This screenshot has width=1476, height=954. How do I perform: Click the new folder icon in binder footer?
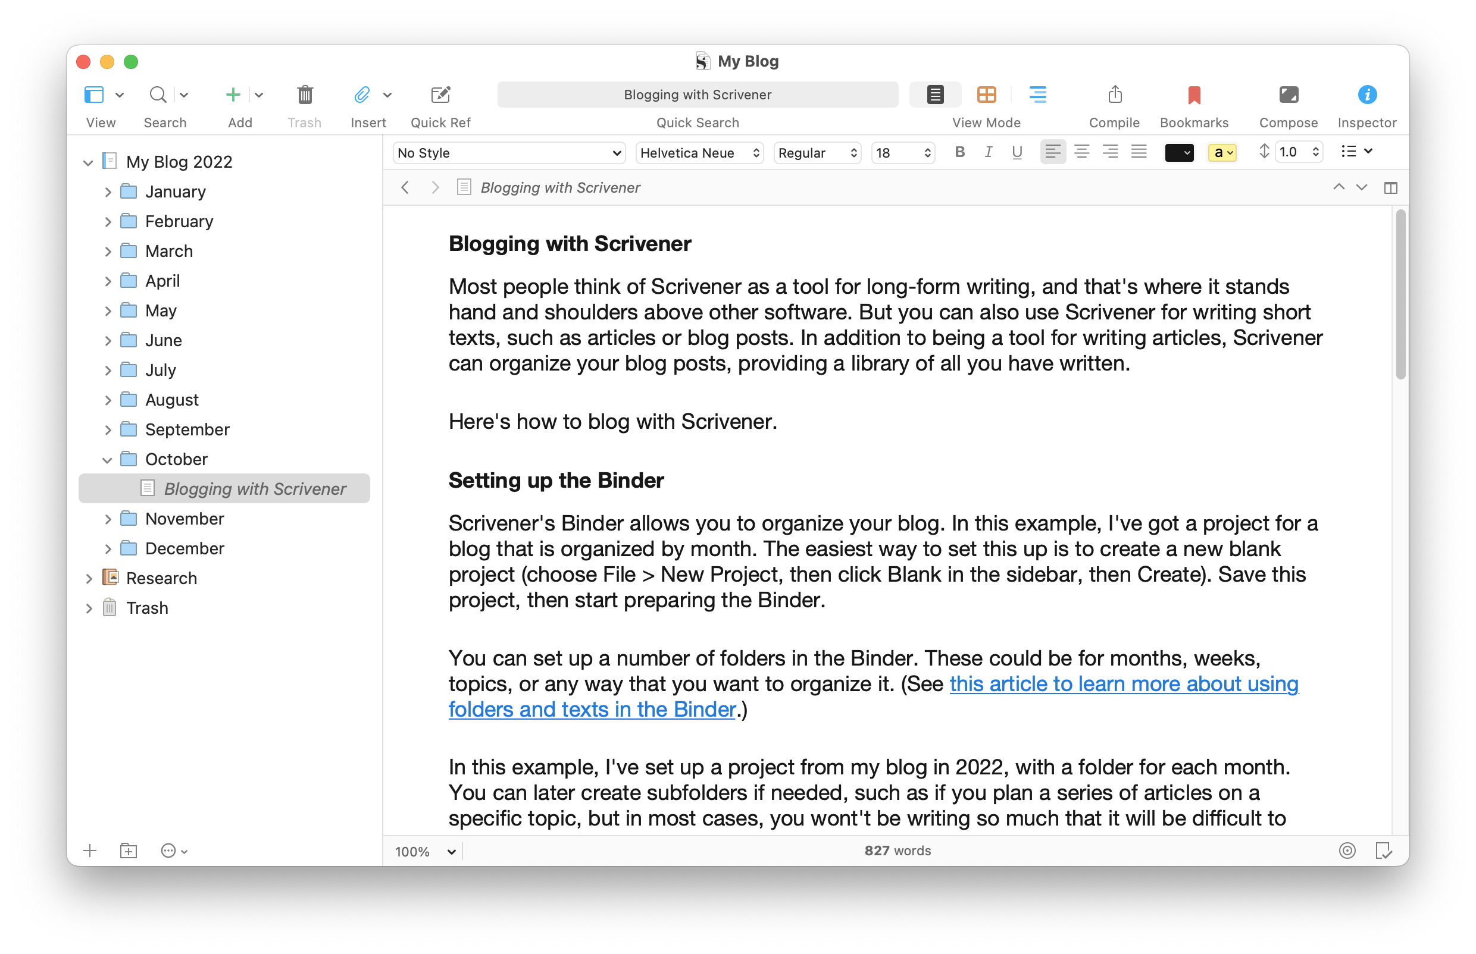pyautogui.click(x=129, y=851)
